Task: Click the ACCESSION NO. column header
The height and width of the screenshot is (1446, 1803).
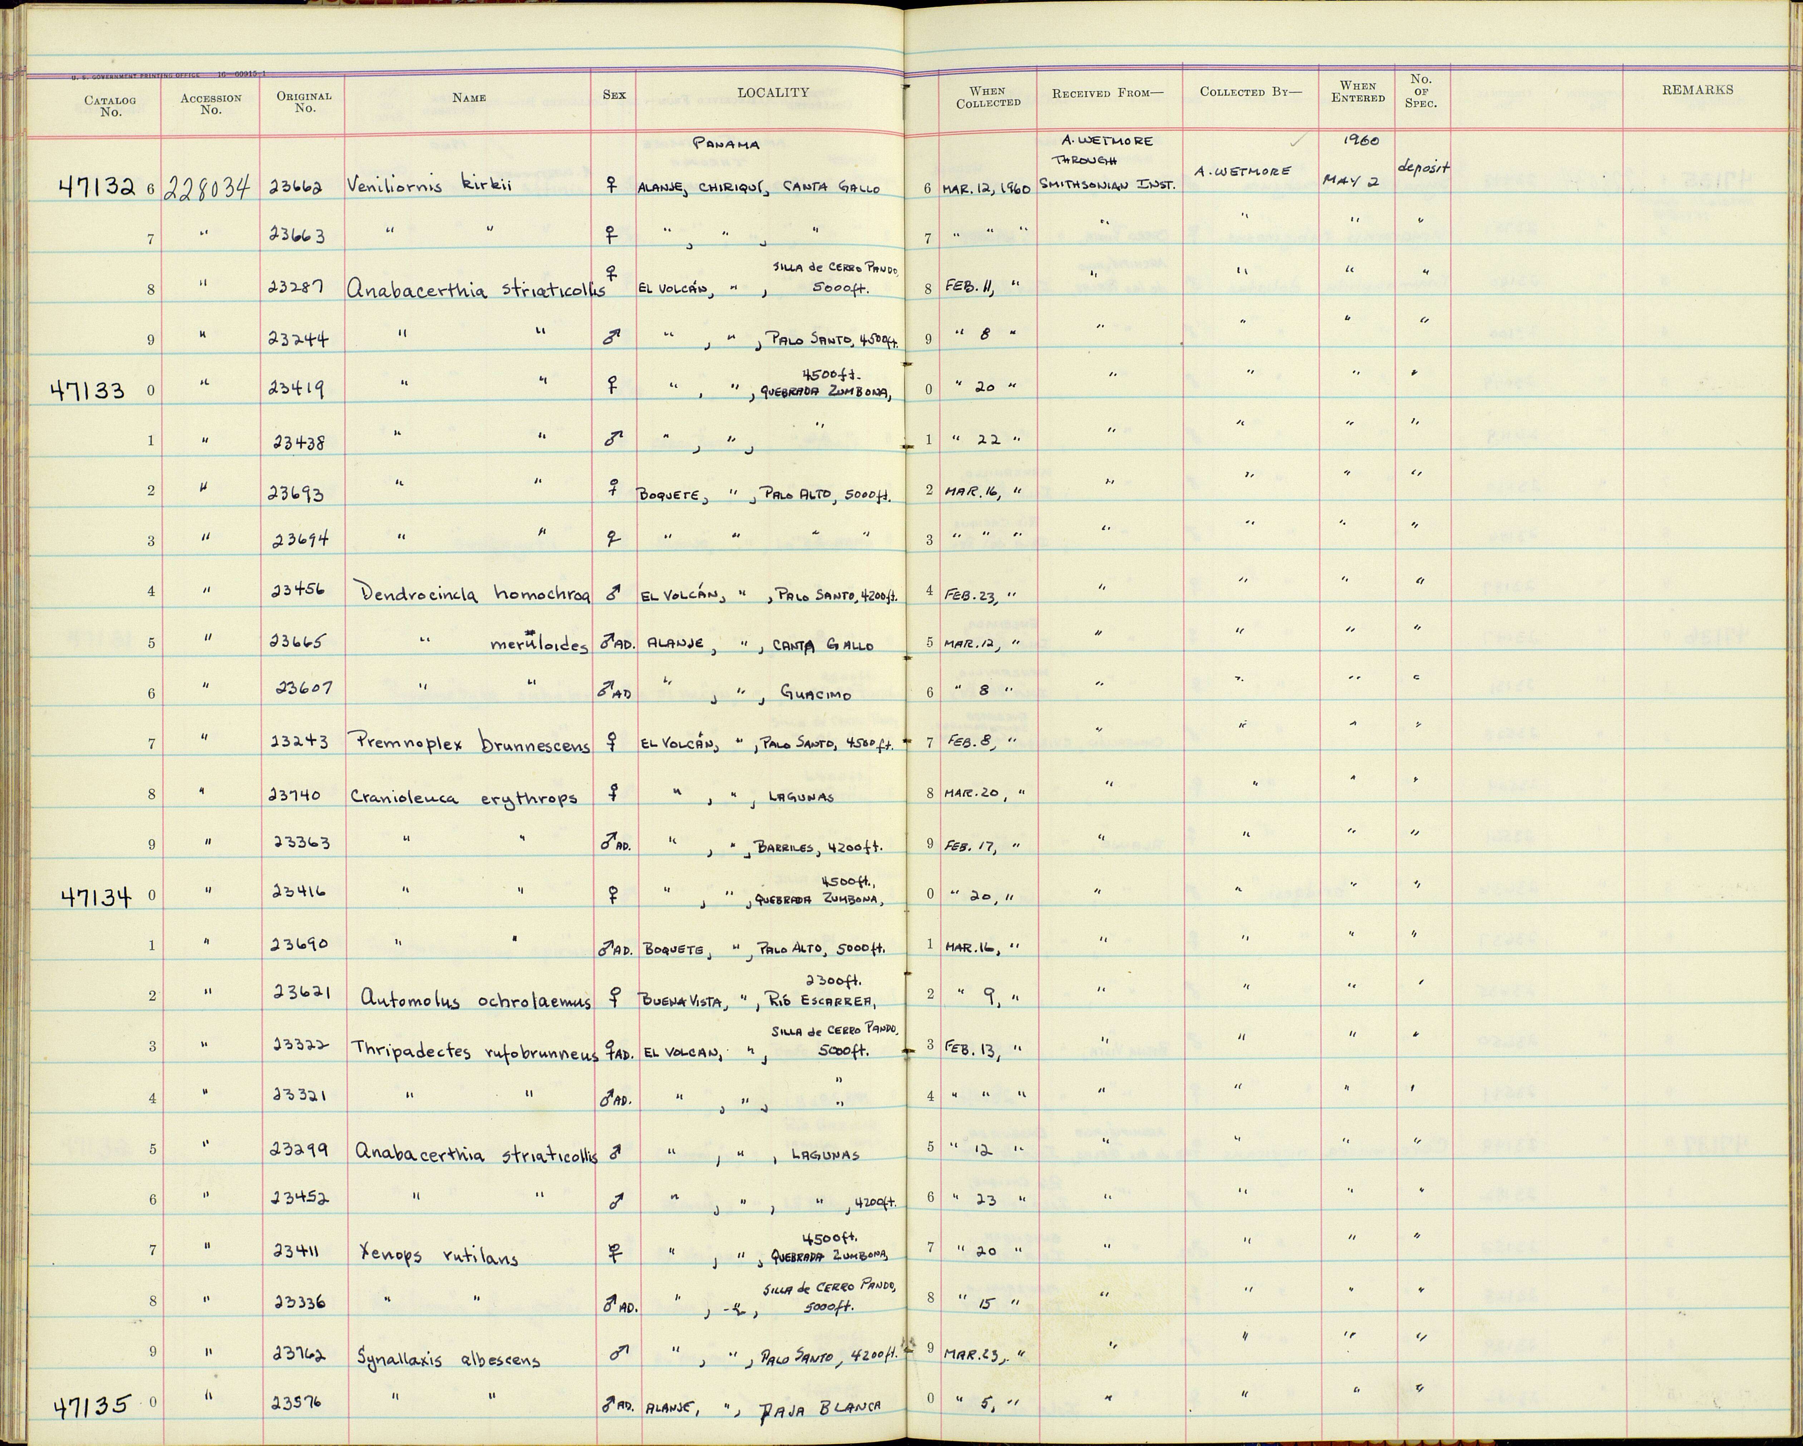Action: tap(211, 104)
